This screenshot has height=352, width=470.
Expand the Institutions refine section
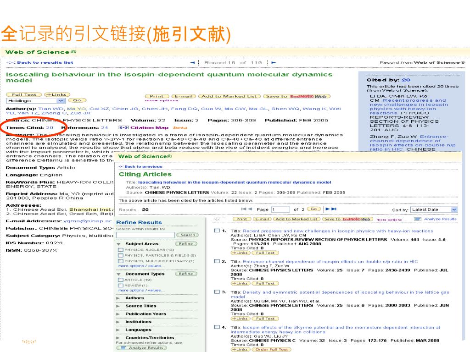(118, 322)
